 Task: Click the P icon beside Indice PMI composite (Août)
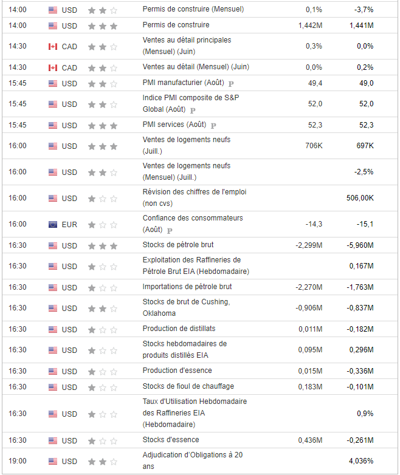pyautogui.click(x=193, y=111)
